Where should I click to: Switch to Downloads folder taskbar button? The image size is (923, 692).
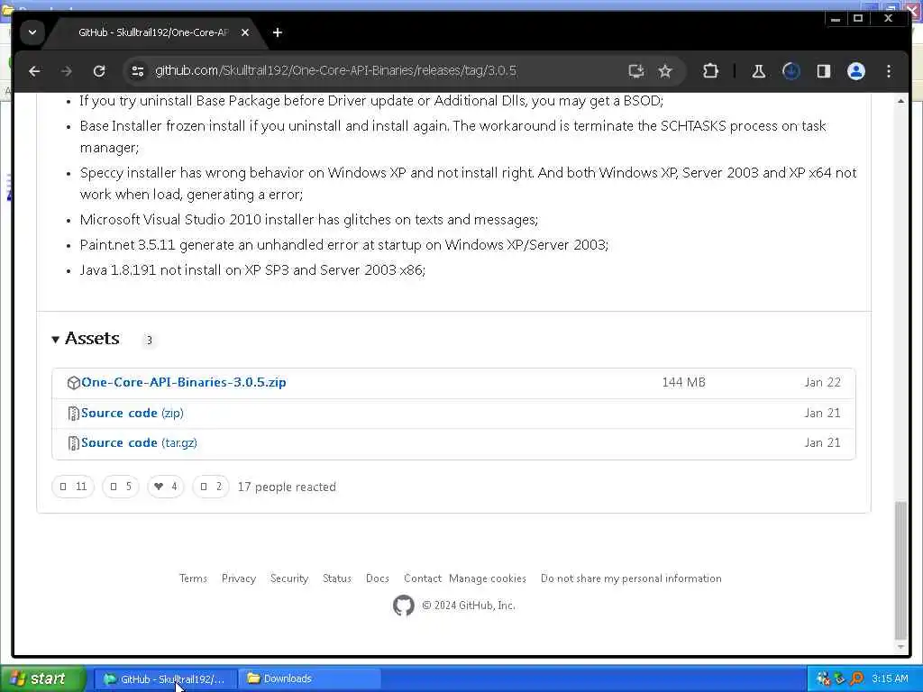point(310,679)
